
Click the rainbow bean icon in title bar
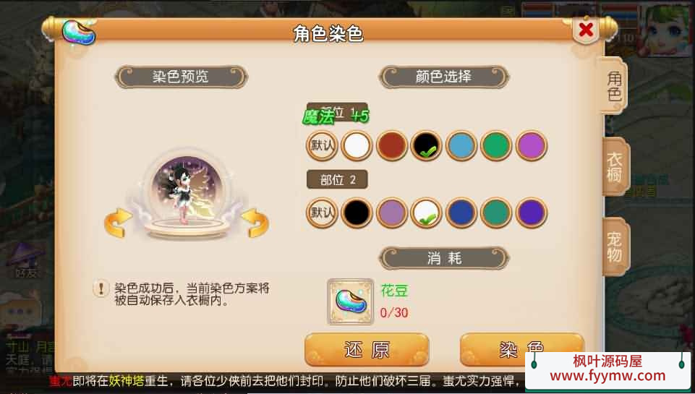[79, 33]
